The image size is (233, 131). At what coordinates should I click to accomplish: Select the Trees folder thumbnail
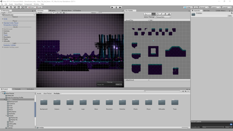175,102
